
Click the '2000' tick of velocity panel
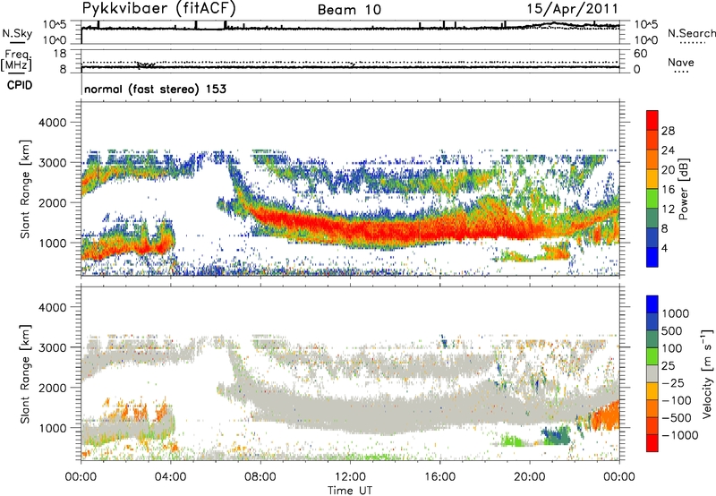52,388
